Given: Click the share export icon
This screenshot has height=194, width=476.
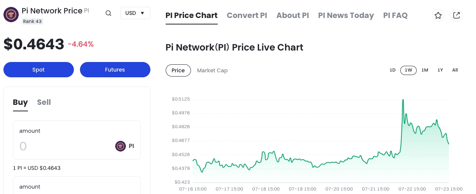Looking at the screenshot, I should pyautogui.click(x=456, y=15).
